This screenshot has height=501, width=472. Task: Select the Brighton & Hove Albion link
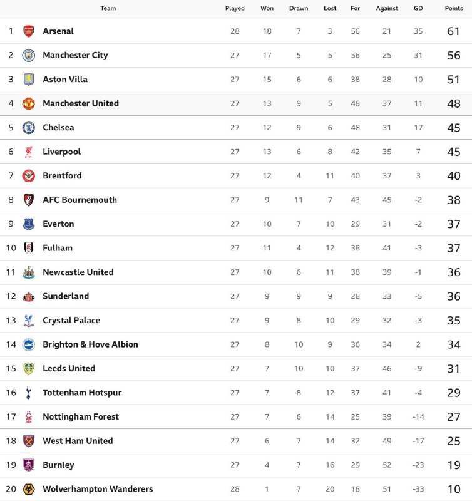tap(90, 344)
